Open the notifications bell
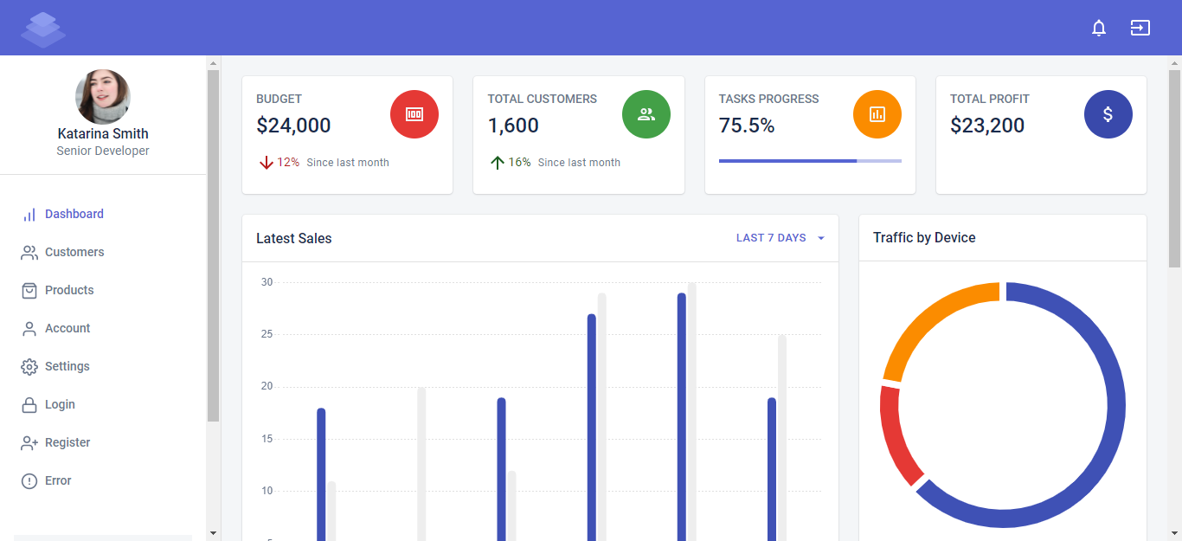 (1098, 28)
